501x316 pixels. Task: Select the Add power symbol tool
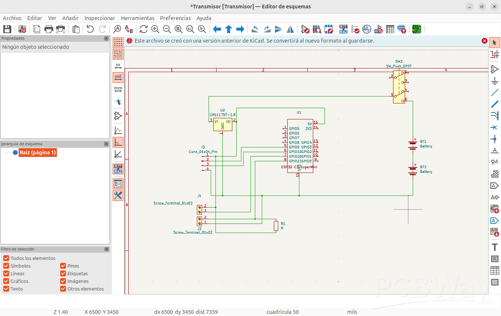(495, 80)
